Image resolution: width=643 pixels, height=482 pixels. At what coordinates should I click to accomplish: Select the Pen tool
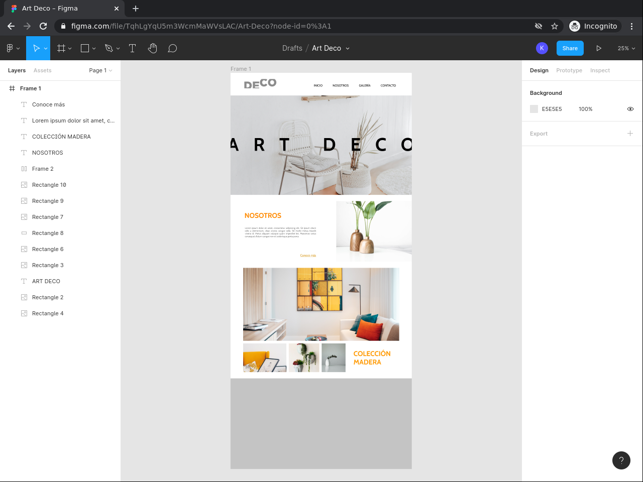[x=109, y=48]
